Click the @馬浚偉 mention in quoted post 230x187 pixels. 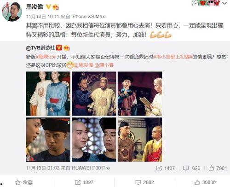click(83, 65)
